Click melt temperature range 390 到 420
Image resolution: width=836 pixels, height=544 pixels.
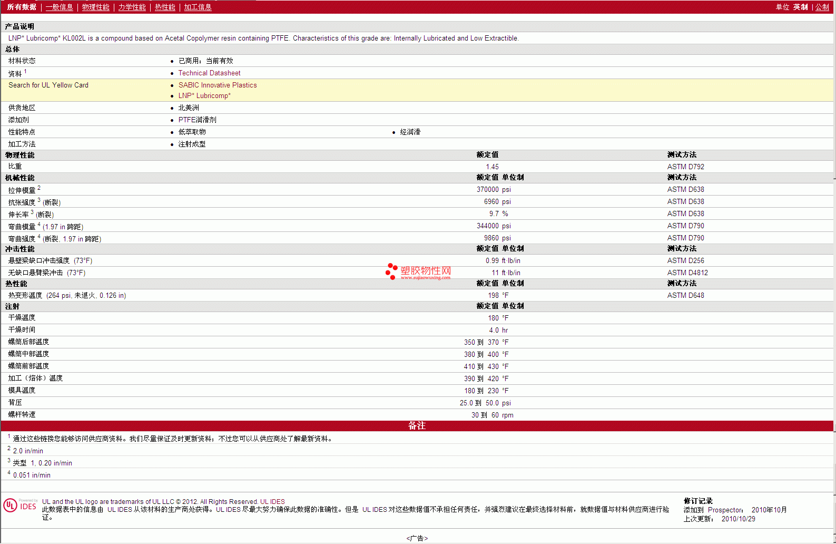coord(481,379)
